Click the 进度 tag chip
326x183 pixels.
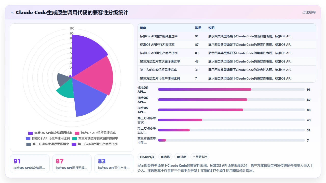pyautogui.click(x=181, y=157)
